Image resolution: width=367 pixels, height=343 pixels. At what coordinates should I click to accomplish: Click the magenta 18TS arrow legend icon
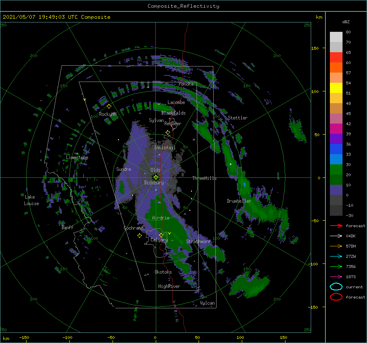pos(336,277)
